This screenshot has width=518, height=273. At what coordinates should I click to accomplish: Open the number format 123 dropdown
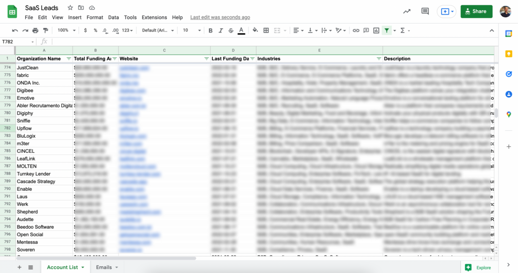[x=127, y=30]
